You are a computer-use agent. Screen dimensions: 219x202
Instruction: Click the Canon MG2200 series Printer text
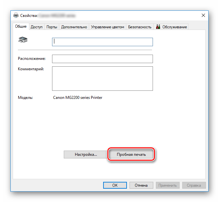tap(78, 98)
